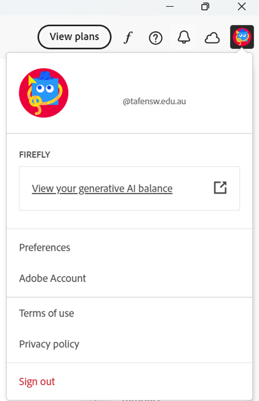This screenshot has width=259, height=401.
Task: Open Preferences from account menu
Action: 45,248
